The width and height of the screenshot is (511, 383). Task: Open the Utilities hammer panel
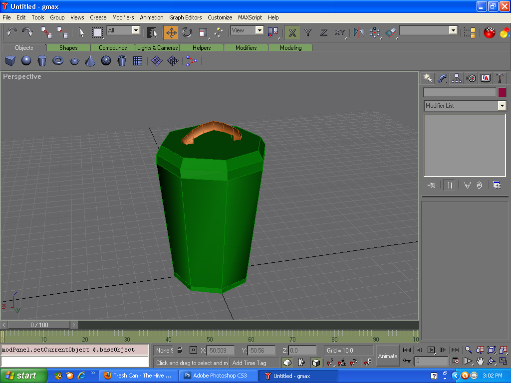point(499,78)
